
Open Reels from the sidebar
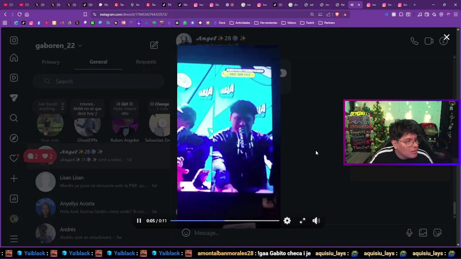click(x=14, y=78)
